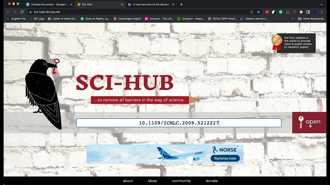Open the about page link
330x185 pixels.
(x=128, y=181)
